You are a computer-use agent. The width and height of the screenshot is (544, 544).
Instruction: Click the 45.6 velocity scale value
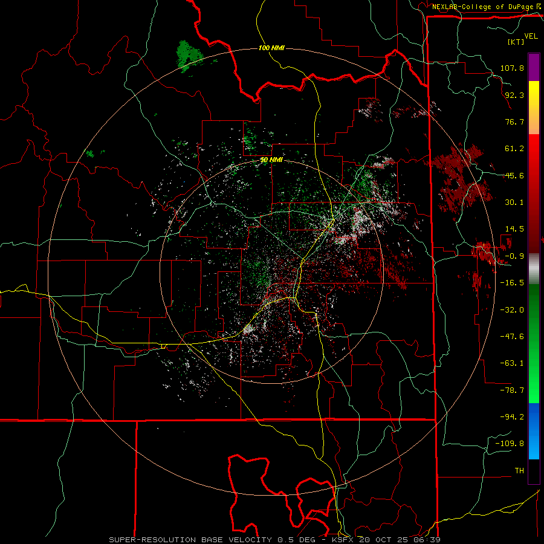point(514,175)
